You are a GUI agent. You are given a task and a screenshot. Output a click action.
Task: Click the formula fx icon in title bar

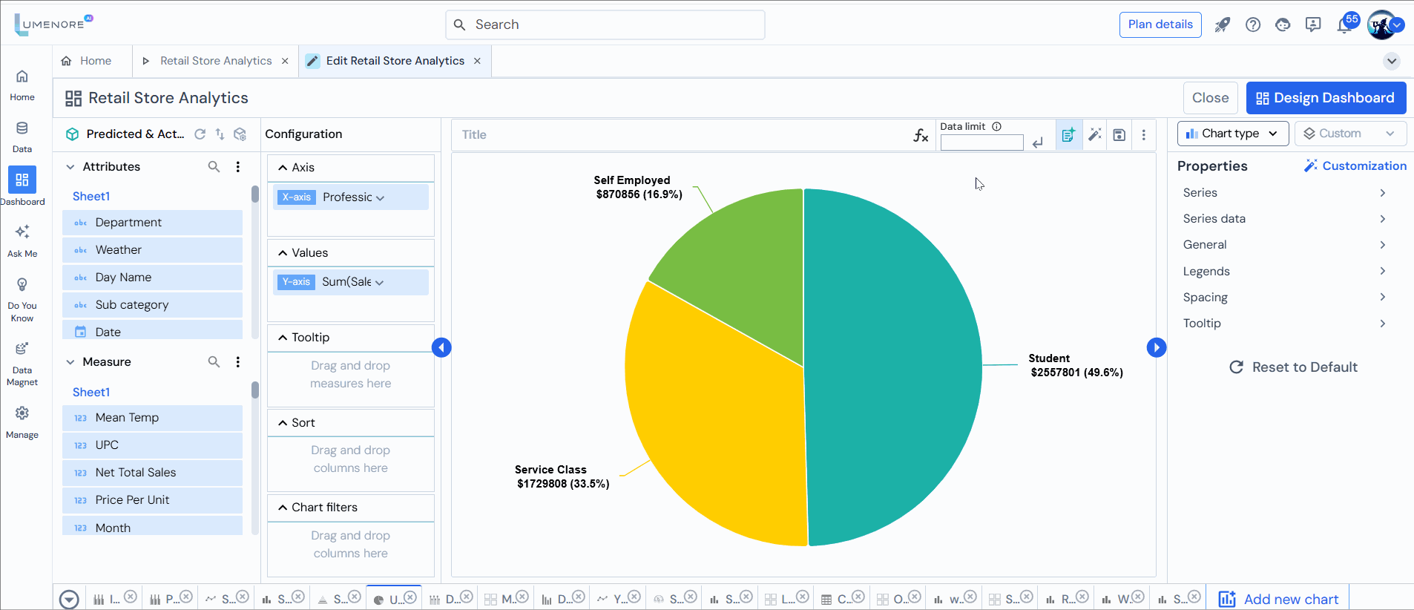click(921, 135)
